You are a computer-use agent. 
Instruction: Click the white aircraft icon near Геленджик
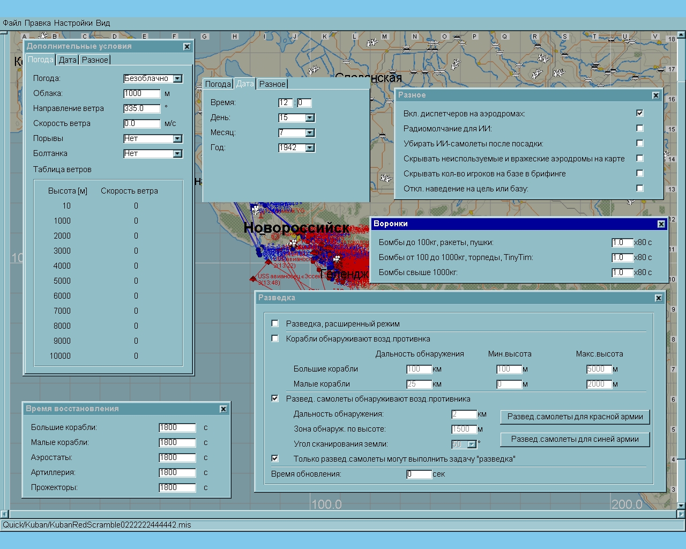click(337, 259)
